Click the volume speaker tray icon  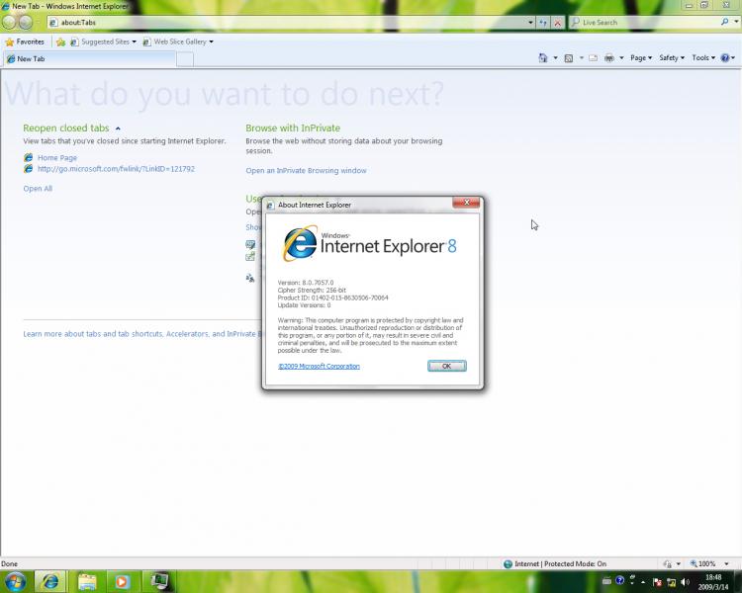pyautogui.click(x=686, y=582)
